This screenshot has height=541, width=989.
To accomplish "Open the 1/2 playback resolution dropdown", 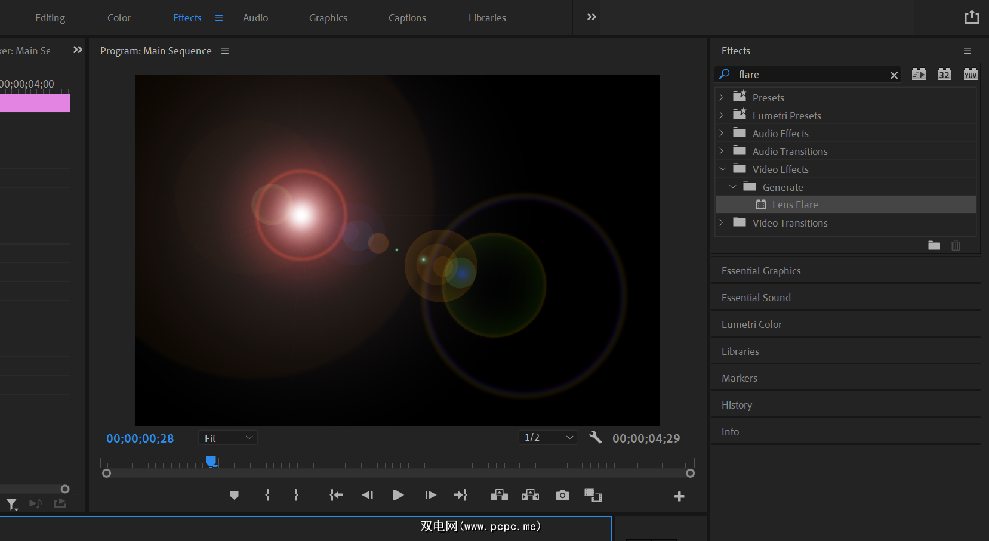I will [x=548, y=438].
